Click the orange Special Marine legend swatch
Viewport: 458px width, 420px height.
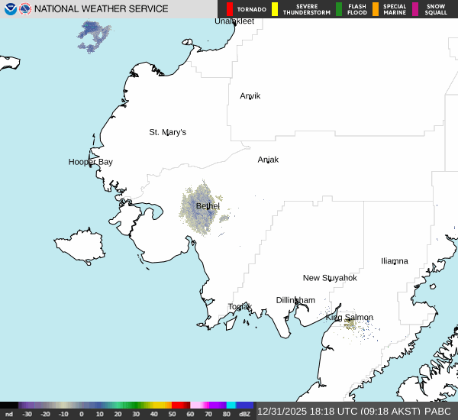[x=376, y=9]
